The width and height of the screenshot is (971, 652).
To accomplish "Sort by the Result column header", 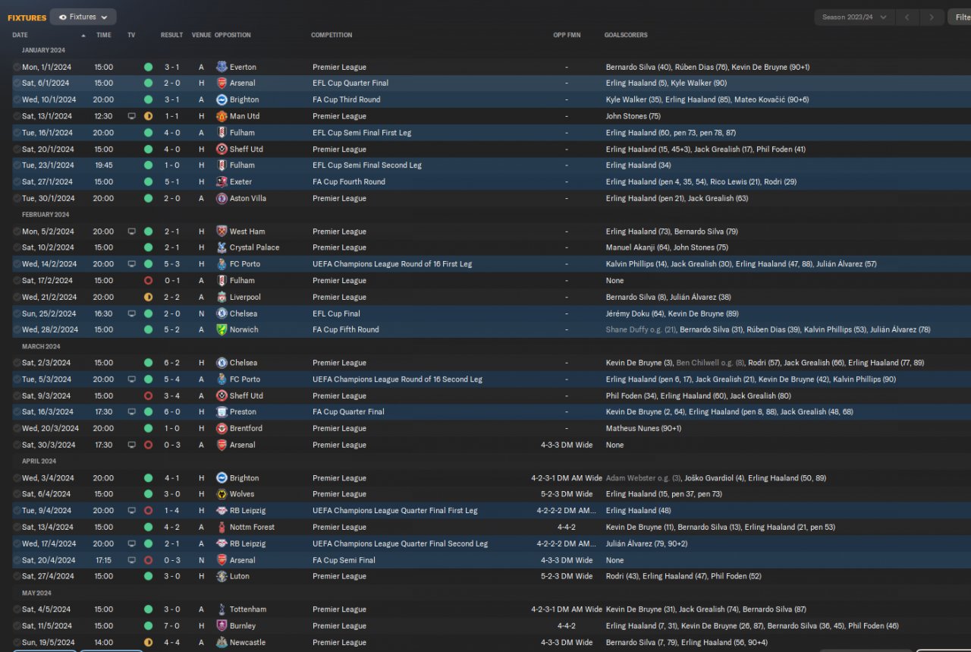I will click(171, 35).
